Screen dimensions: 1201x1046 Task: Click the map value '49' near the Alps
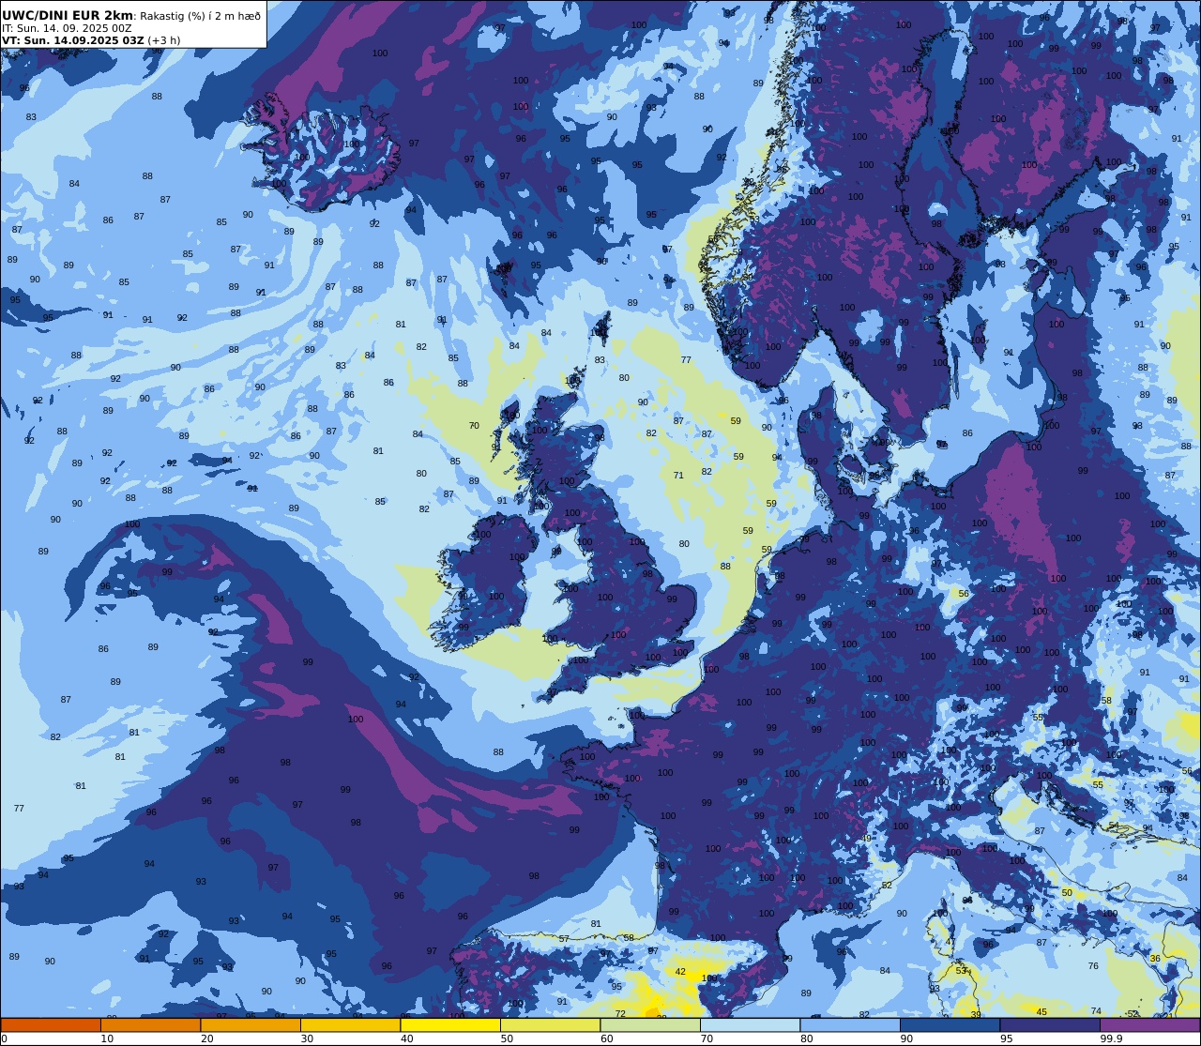point(866,839)
